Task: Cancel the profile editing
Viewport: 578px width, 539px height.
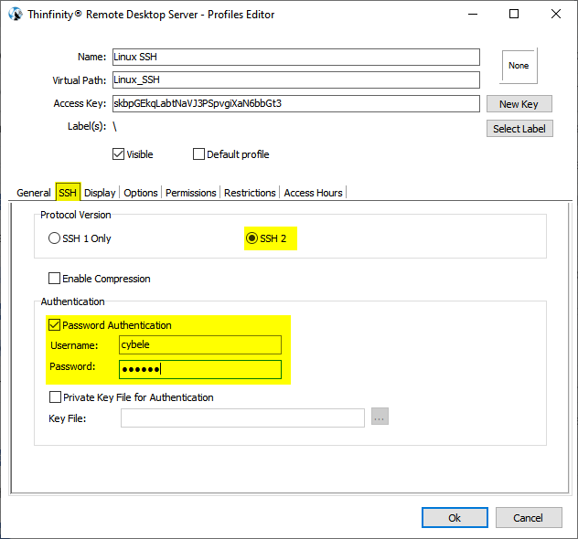Action: 529,518
